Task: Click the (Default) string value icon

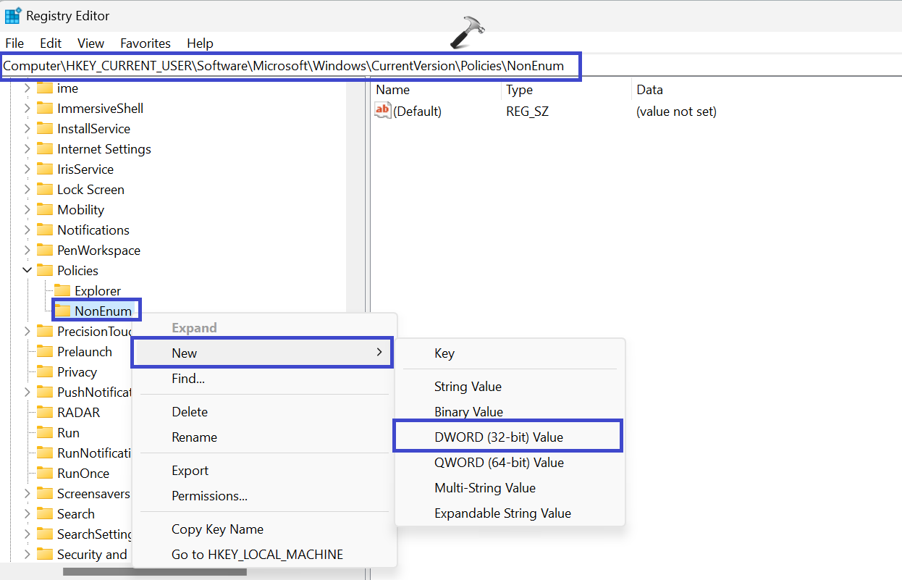Action: pyautogui.click(x=383, y=111)
